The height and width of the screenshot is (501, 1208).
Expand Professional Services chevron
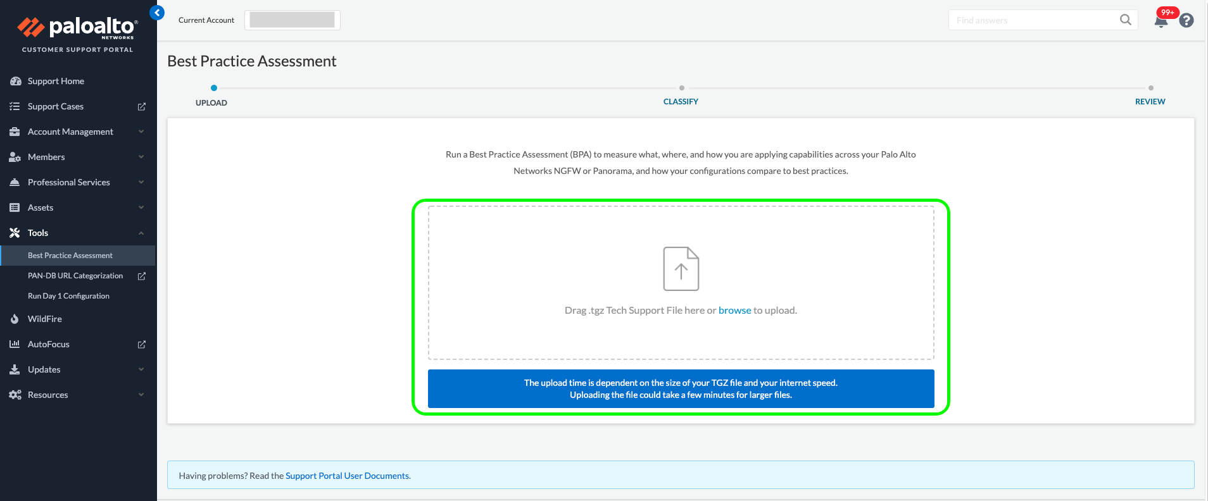point(141,182)
